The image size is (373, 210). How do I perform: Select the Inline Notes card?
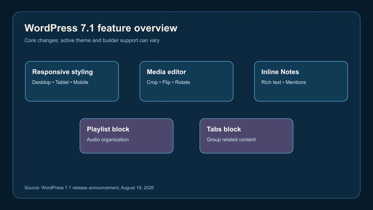301,81
